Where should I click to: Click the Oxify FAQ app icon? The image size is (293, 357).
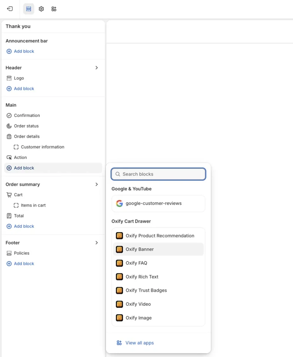click(x=119, y=263)
